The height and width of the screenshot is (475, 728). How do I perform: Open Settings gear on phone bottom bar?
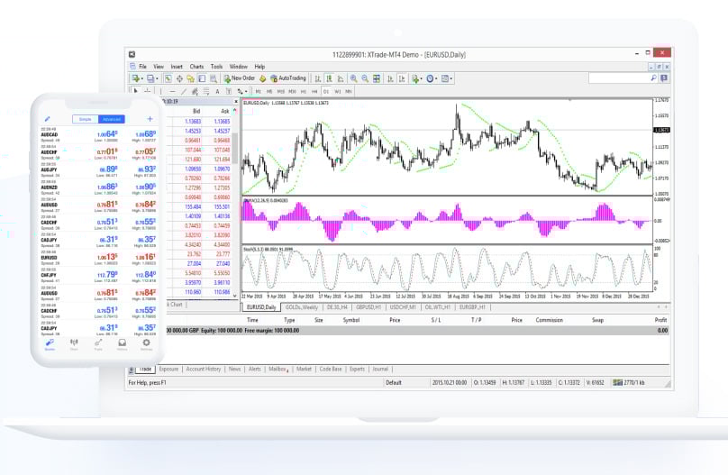click(x=146, y=344)
